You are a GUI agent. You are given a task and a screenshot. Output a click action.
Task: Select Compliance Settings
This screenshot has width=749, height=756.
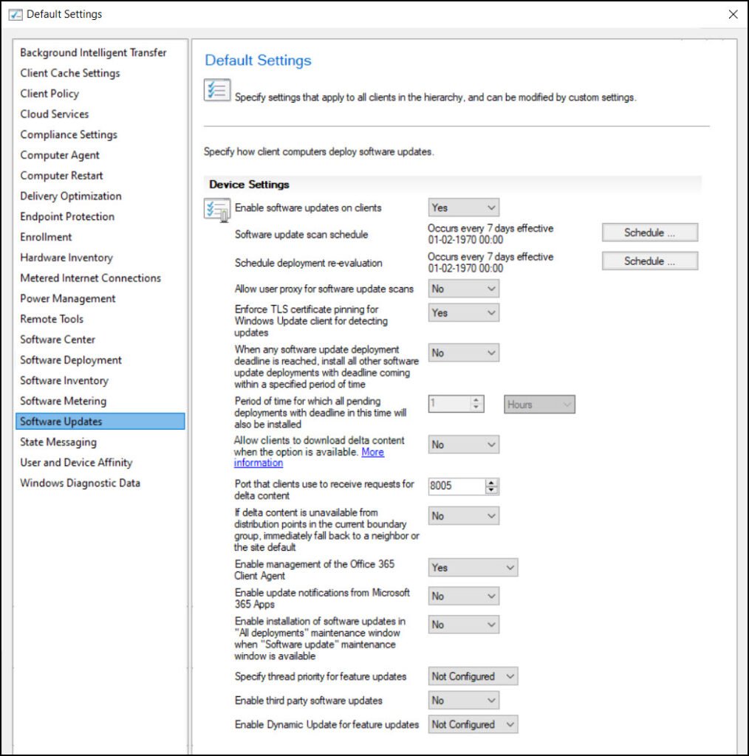[x=69, y=134]
